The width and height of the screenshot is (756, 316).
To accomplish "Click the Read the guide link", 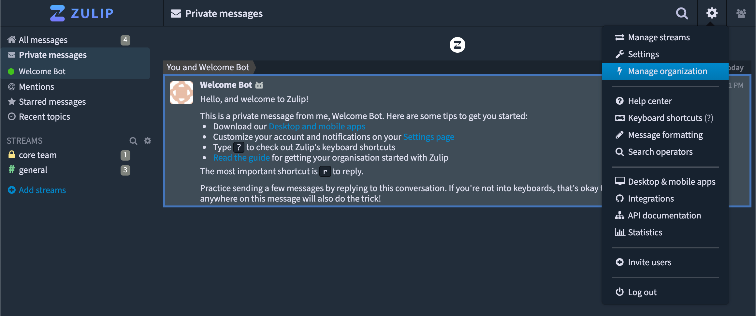I will pos(241,158).
